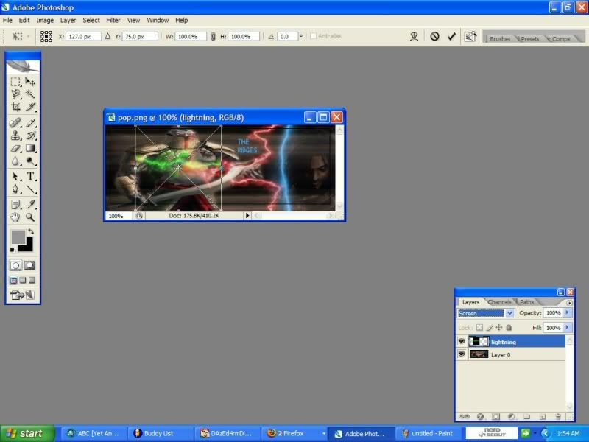Switch to the Paths tab
This screenshot has width=589, height=442.
[x=526, y=302]
